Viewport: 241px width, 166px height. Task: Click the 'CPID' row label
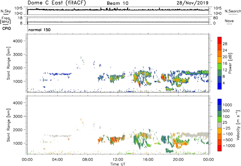pos(7,28)
